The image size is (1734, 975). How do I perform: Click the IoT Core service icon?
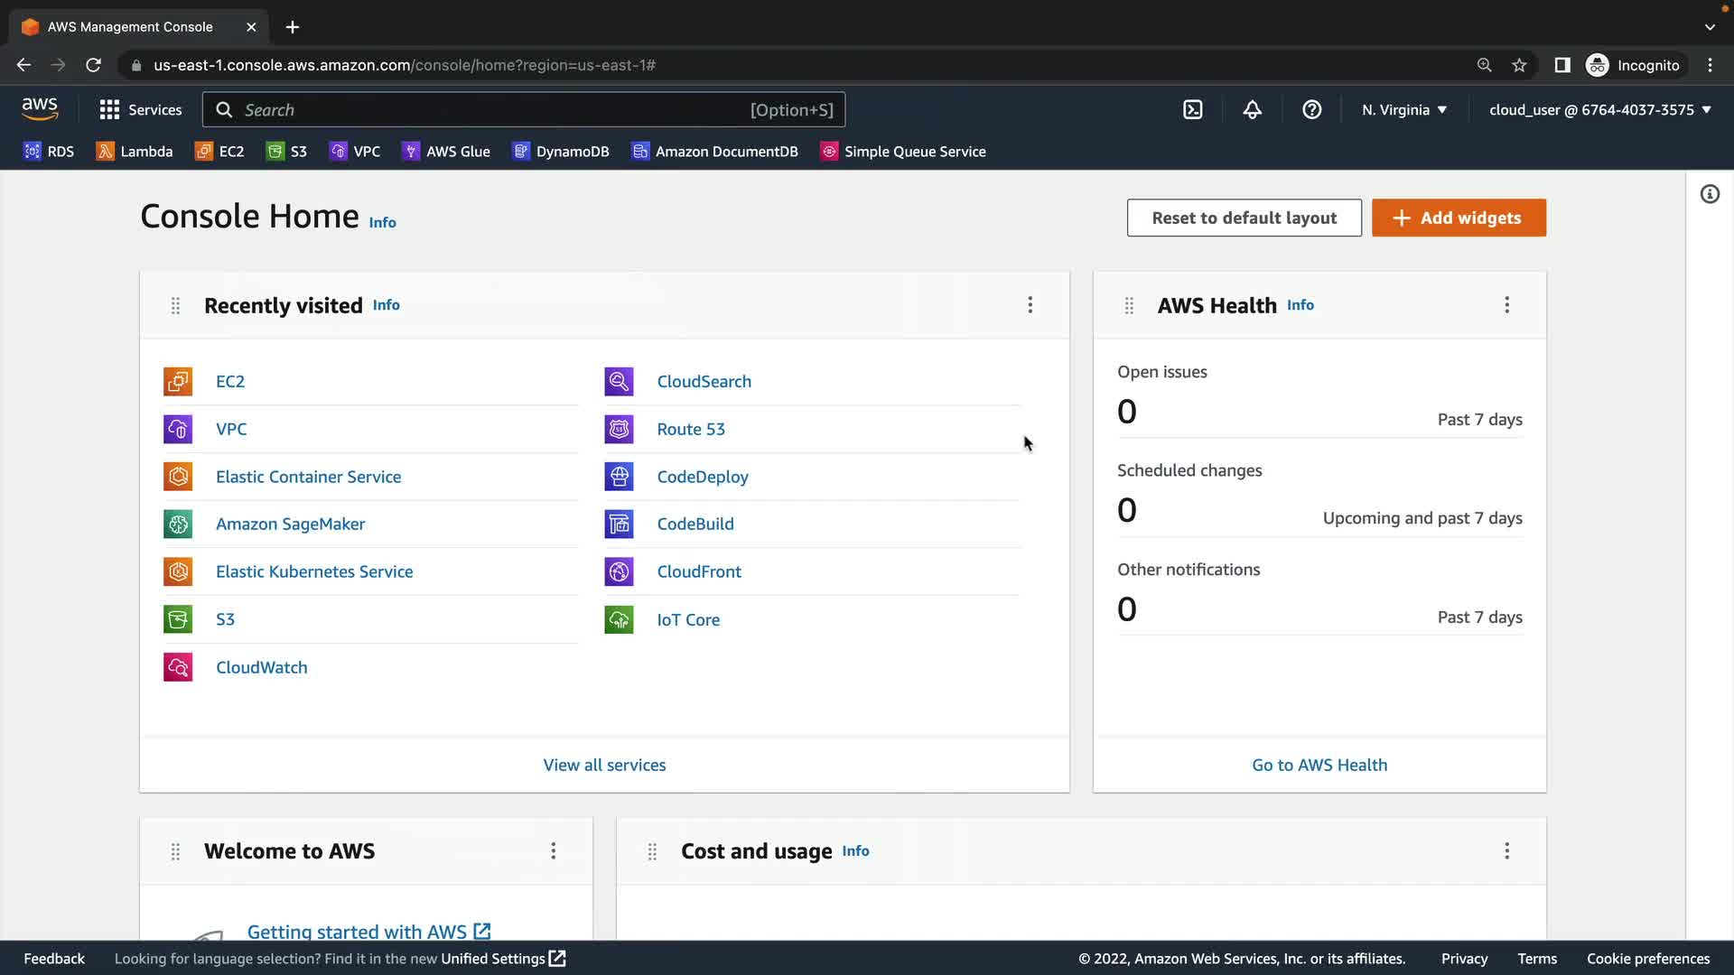[x=619, y=620]
